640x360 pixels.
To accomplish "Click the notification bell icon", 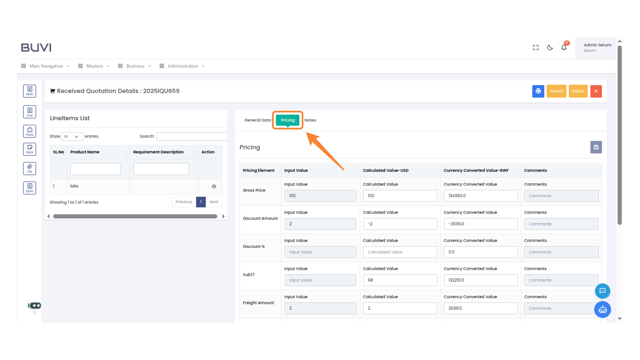I will [x=564, y=47].
